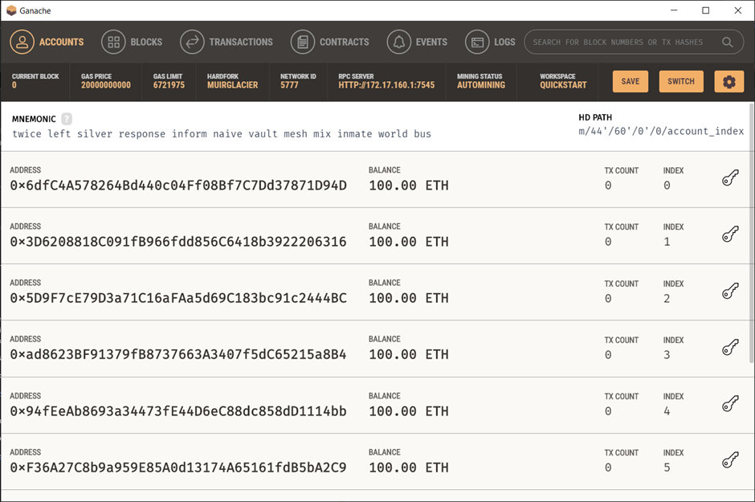Open settings with the gear icon
The image size is (755, 502).
(x=729, y=81)
